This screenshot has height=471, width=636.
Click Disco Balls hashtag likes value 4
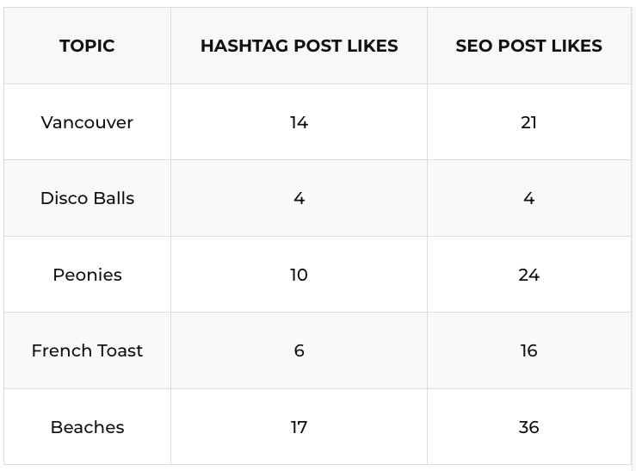click(299, 198)
